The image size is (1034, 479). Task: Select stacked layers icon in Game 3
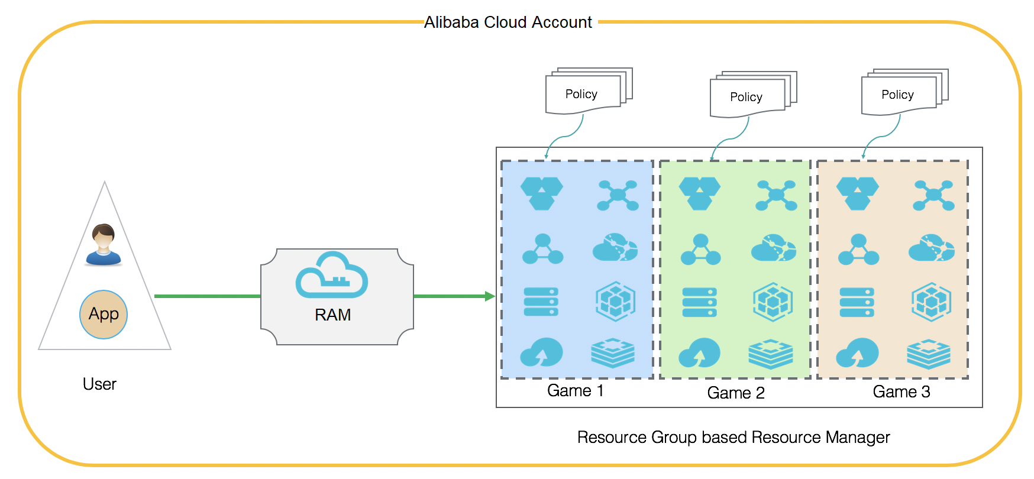coord(929,354)
